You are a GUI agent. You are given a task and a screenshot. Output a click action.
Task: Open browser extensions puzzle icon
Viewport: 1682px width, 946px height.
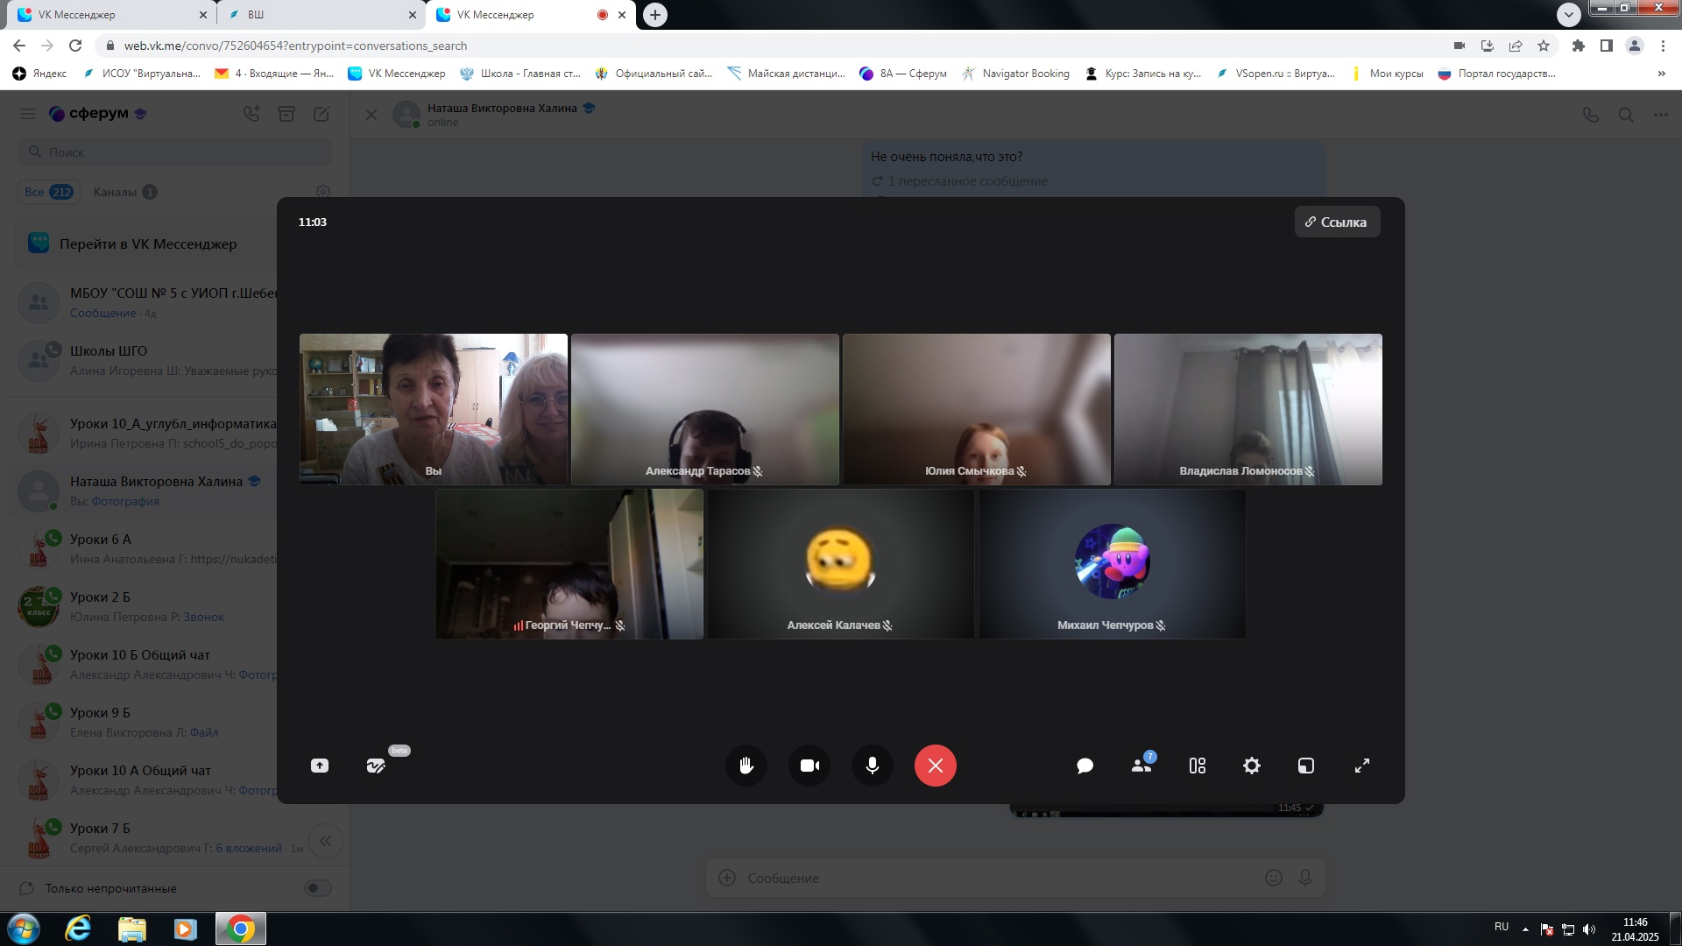[x=1579, y=46]
